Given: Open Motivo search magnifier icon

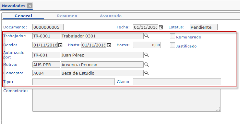Looking at the screenshot, I should [x=147, y=65].
